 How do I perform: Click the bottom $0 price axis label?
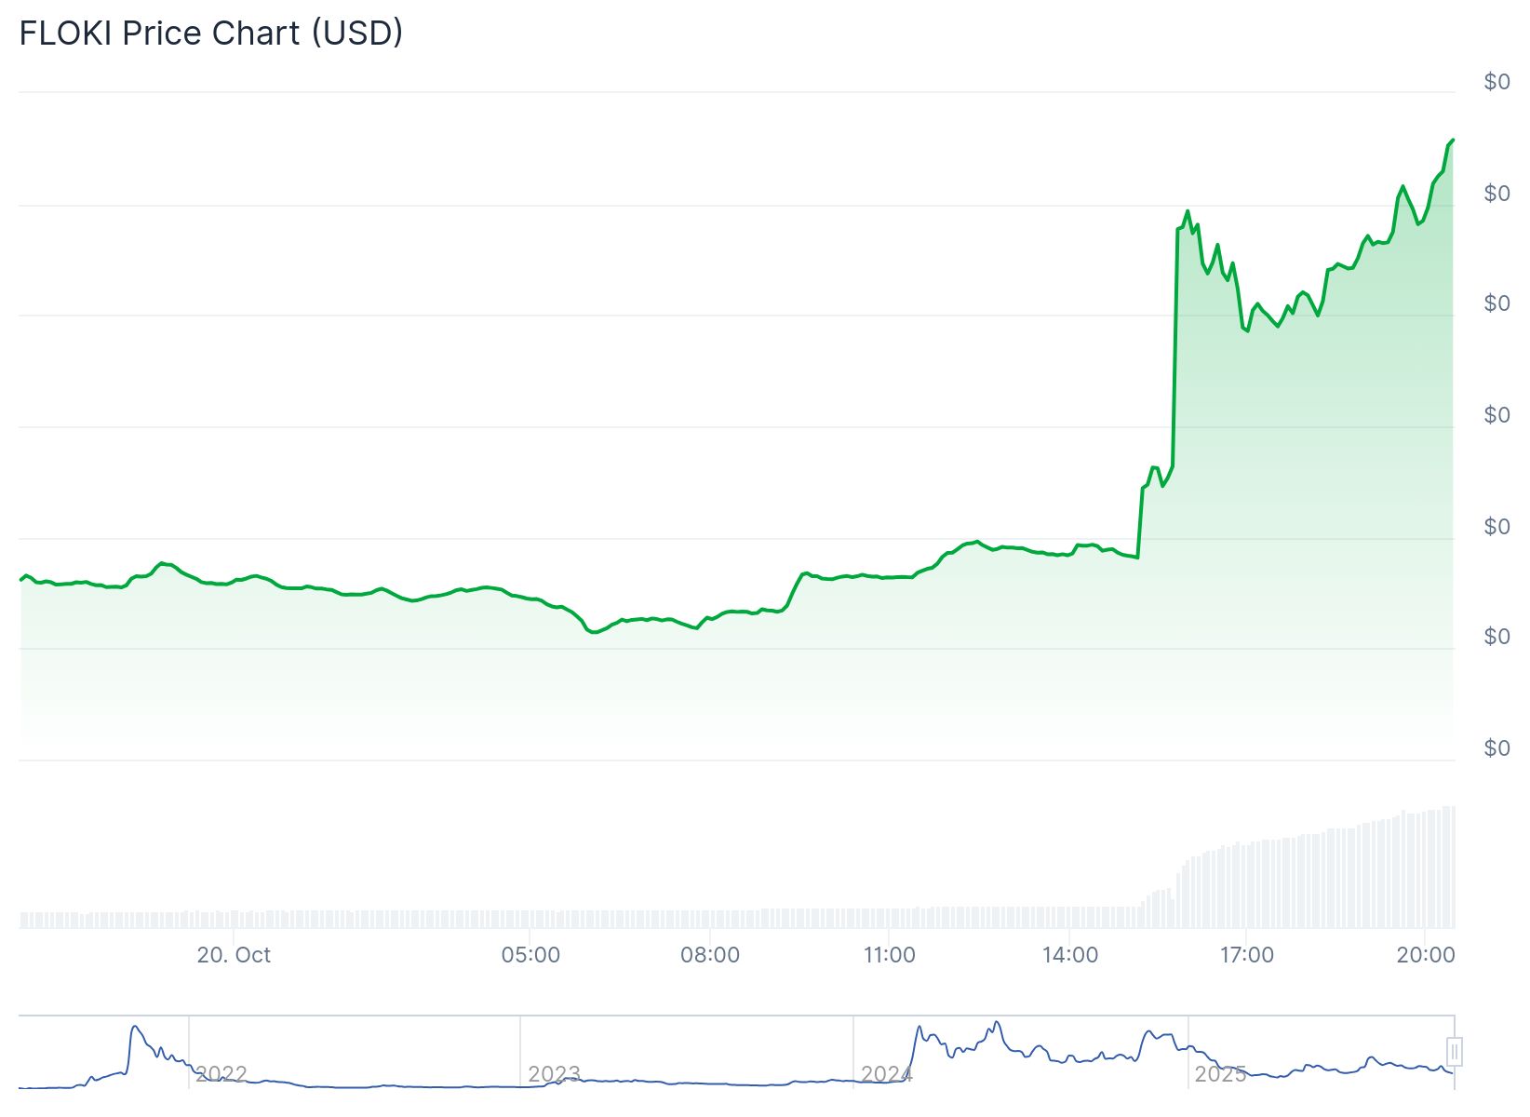pyautogui.click(x=1496, y=748)
